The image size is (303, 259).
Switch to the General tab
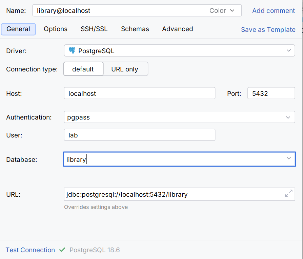(18, 29)
